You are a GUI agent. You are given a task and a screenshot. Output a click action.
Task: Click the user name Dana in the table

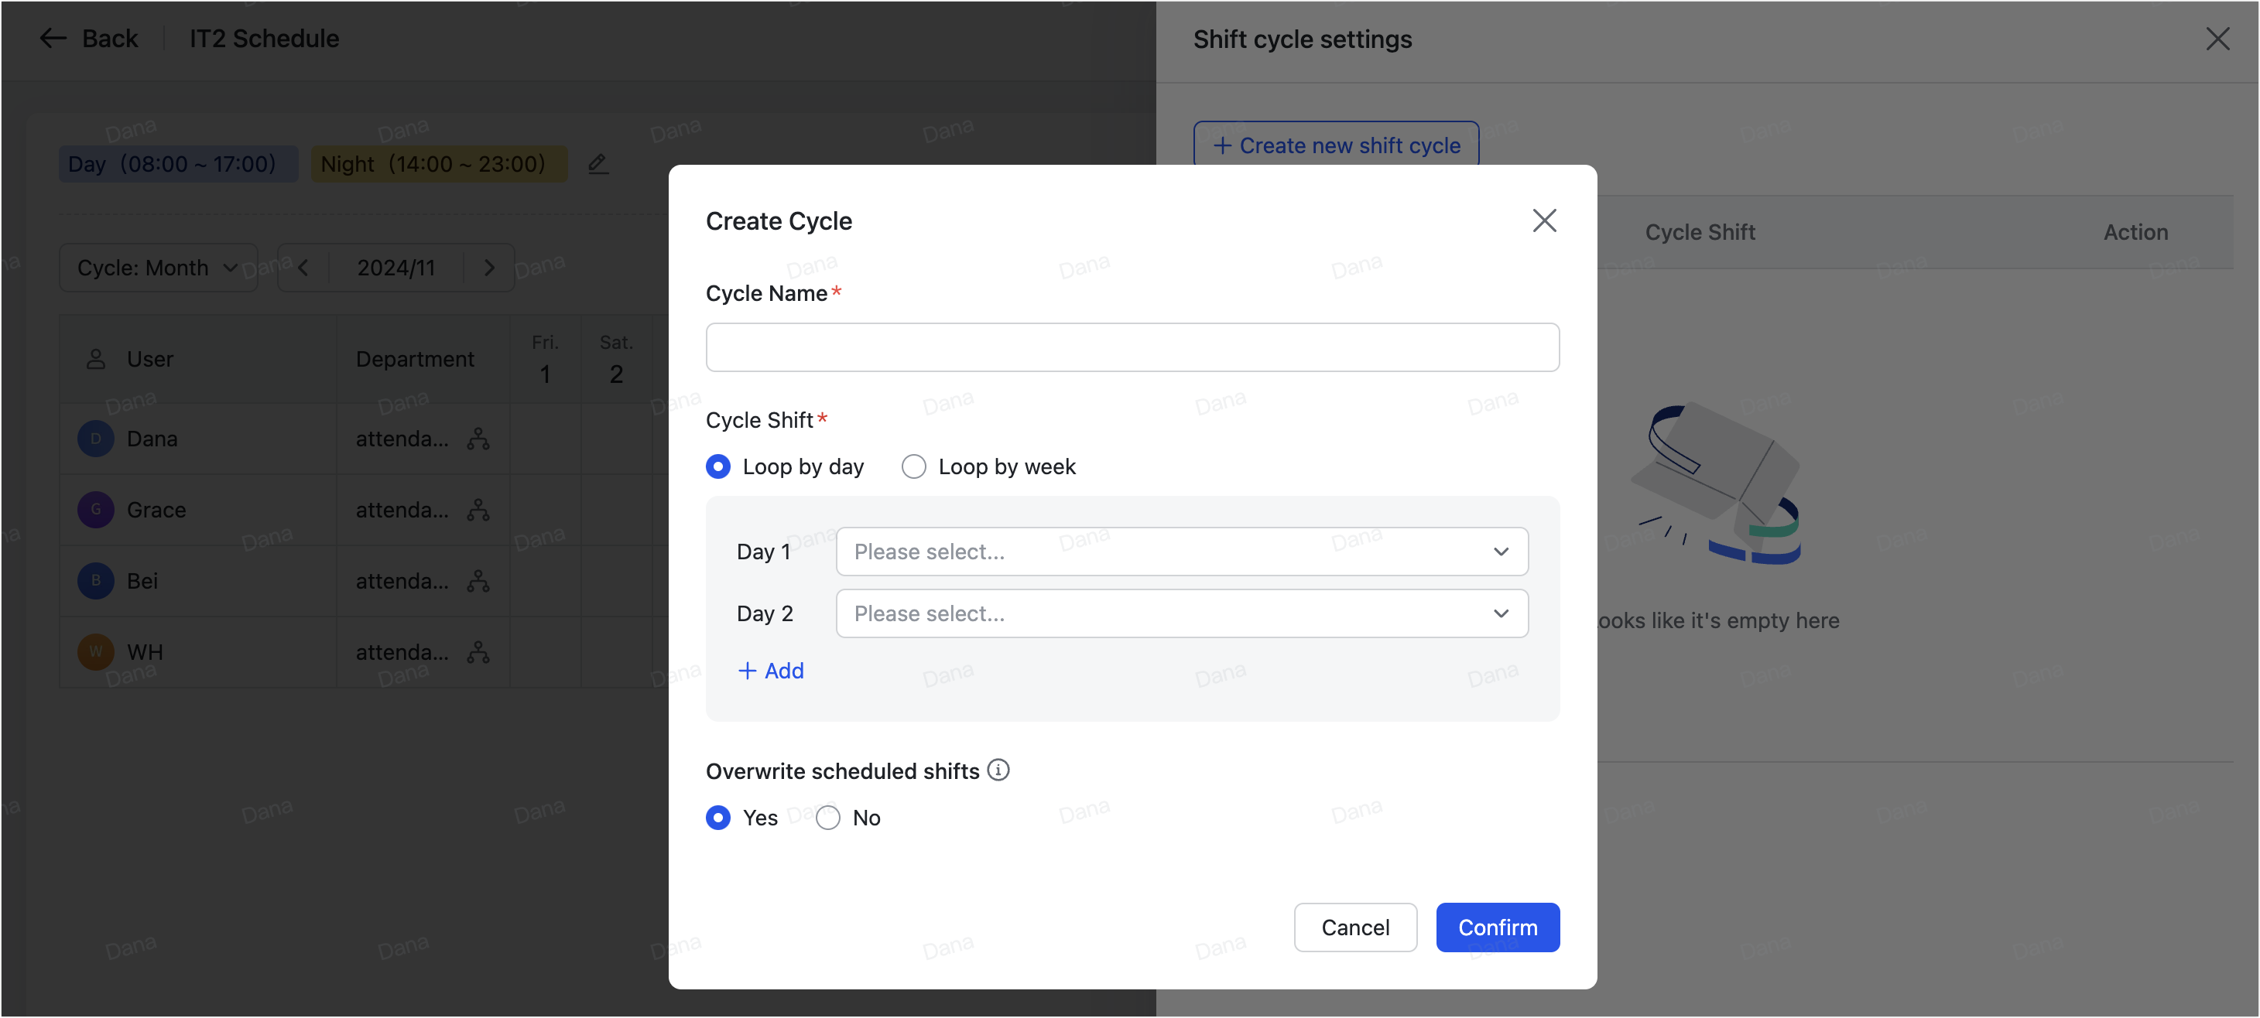coord(152,439)
